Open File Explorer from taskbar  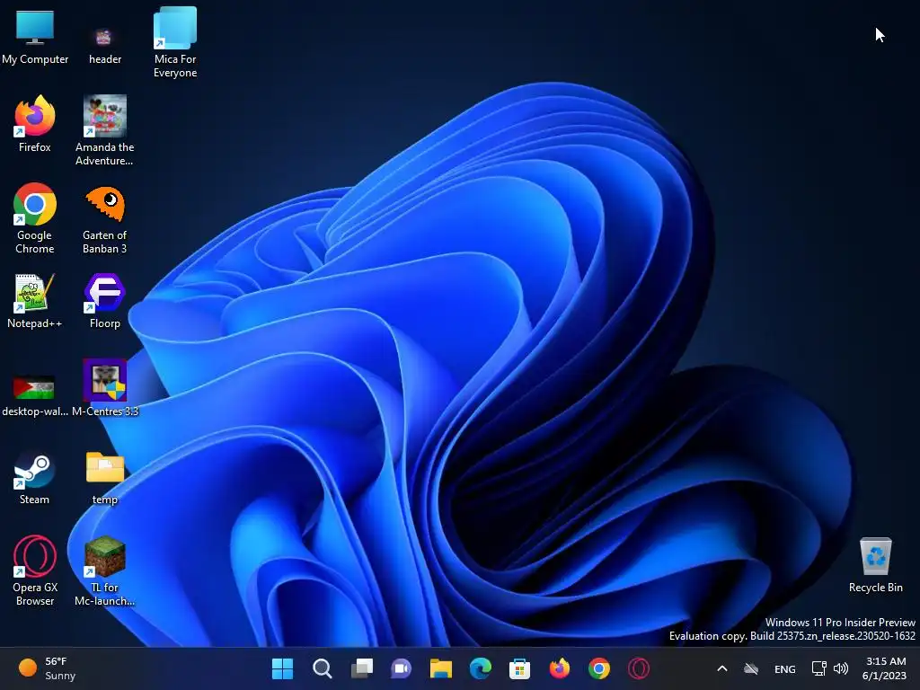pos(440,668)
